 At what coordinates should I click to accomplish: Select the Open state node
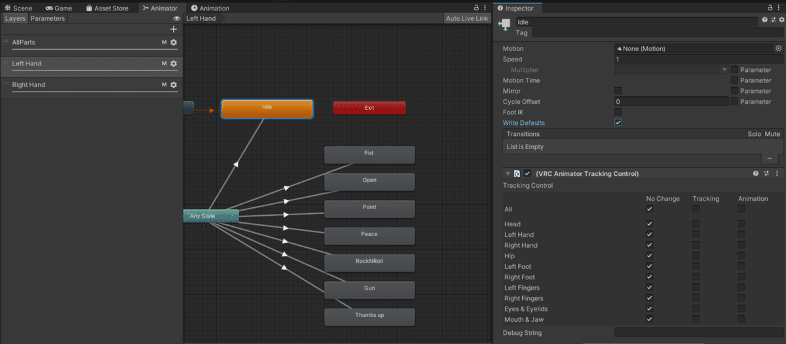click(369, 182)
